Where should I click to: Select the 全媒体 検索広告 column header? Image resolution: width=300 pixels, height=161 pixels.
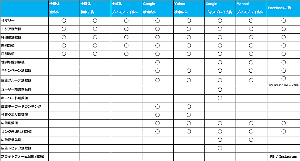[88, 8]
